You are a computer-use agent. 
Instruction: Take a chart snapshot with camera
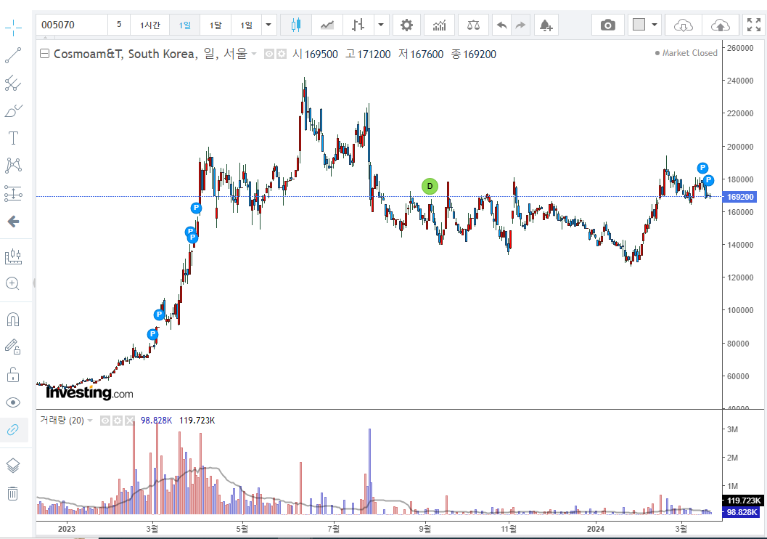(x=607, y=25)
